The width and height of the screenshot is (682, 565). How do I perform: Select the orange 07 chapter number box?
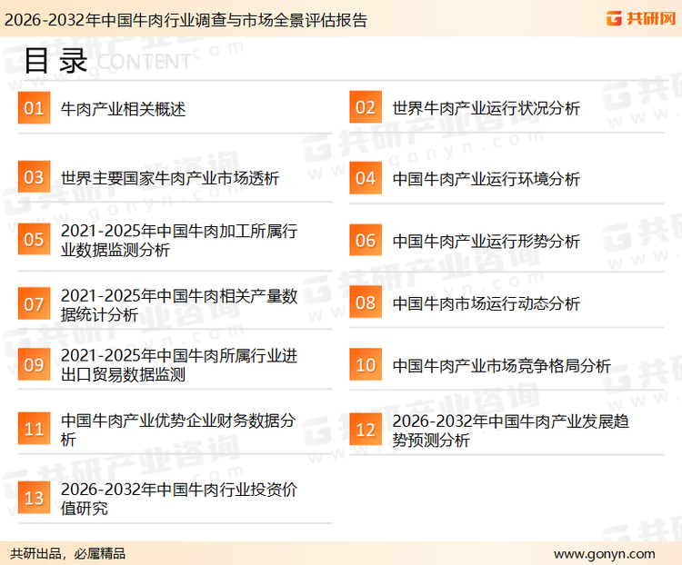coord(34,303)
